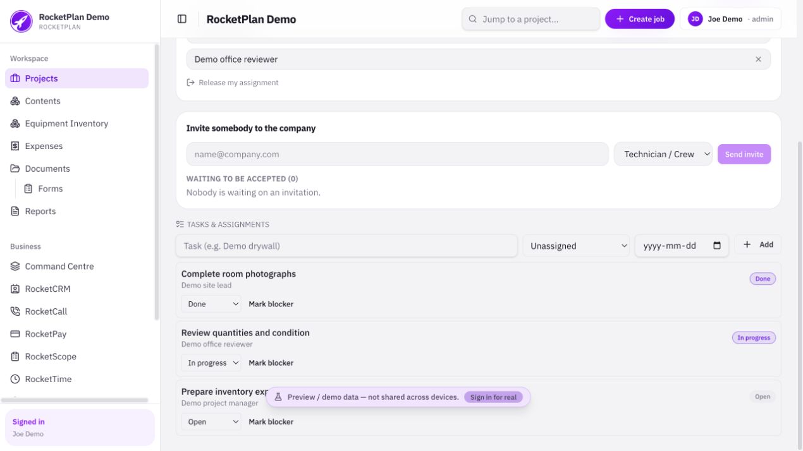Click the Projects briefcase icon
This screenshot has height=451, width=803.
(x=15, y=78)
